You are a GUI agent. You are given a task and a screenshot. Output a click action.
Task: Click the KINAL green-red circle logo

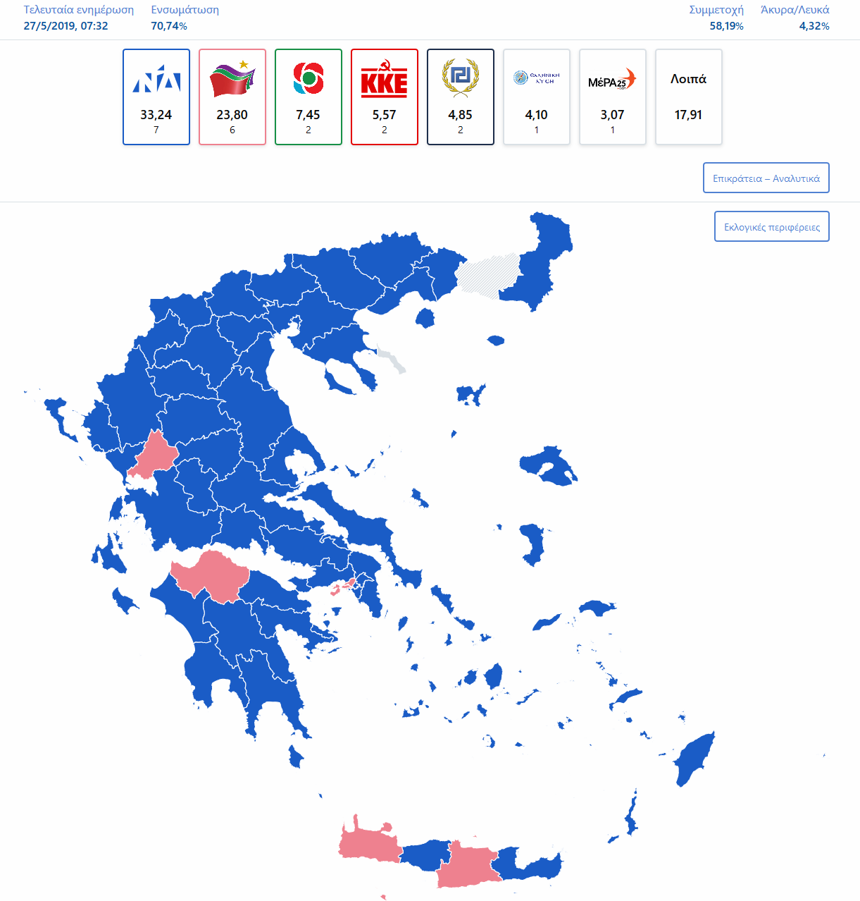pyautogui.click(x=309, y=79)
